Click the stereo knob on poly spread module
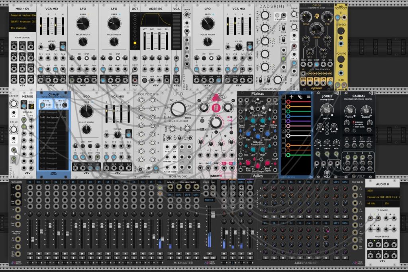The height and width of the screenshot is (272, 408). tap(341, 31)
